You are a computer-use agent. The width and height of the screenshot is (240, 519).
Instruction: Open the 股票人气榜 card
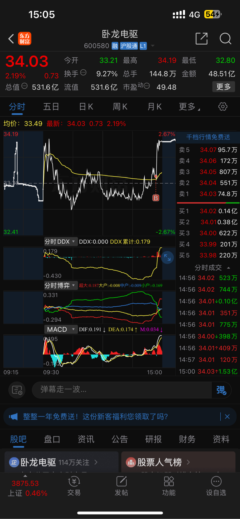tap(178, 462)
